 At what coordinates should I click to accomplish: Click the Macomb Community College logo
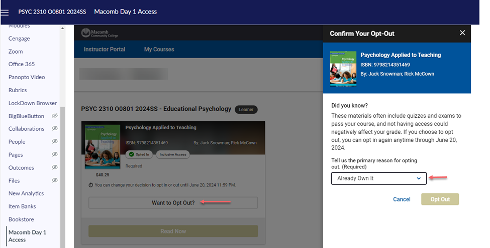point(100,33)
